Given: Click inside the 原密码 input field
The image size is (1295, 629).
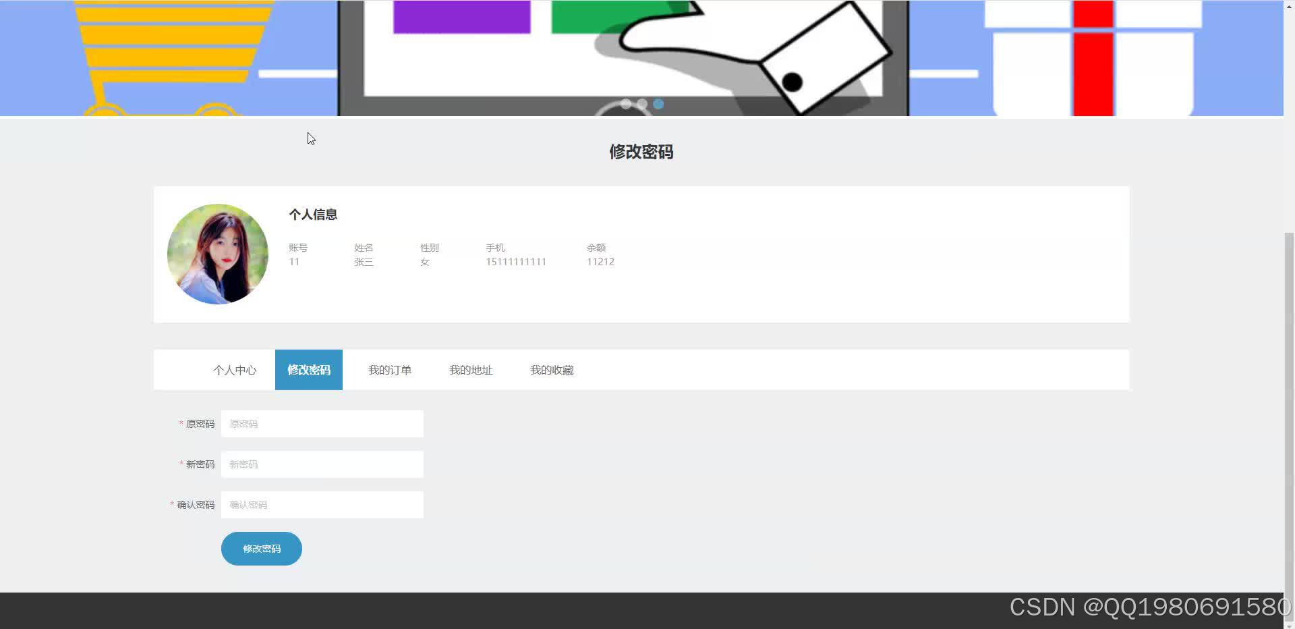Looking at the screenshot, I should point(322,423).
